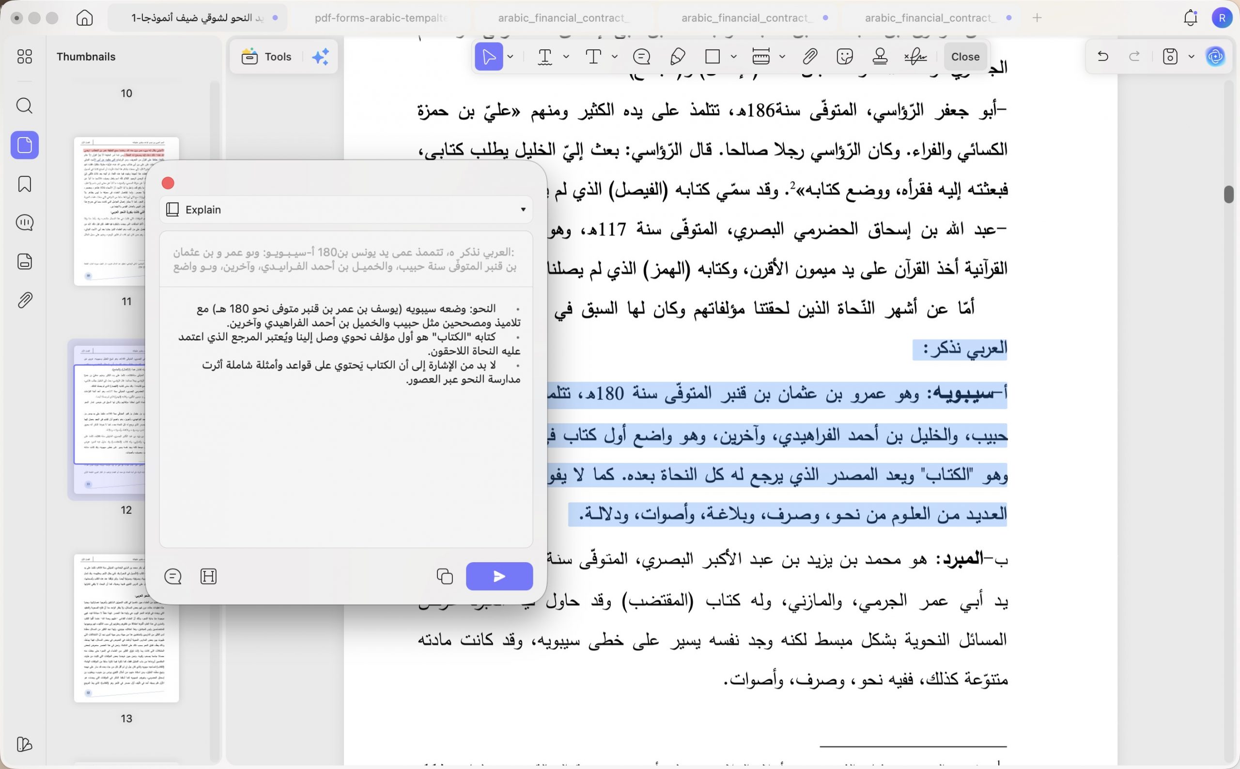This screenshot has width=1240, height=769.
Task: Switch to the last arabic_financial_contract tab
Action: [x=931, y=18]
